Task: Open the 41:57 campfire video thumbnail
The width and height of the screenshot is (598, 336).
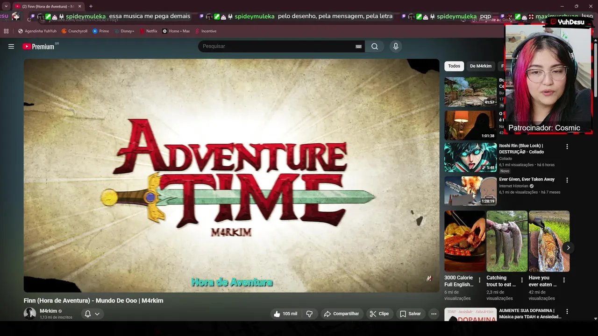Action: pyautogui.click(x=470, y=92)
